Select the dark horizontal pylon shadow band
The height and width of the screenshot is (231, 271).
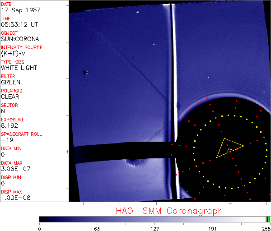122,153
